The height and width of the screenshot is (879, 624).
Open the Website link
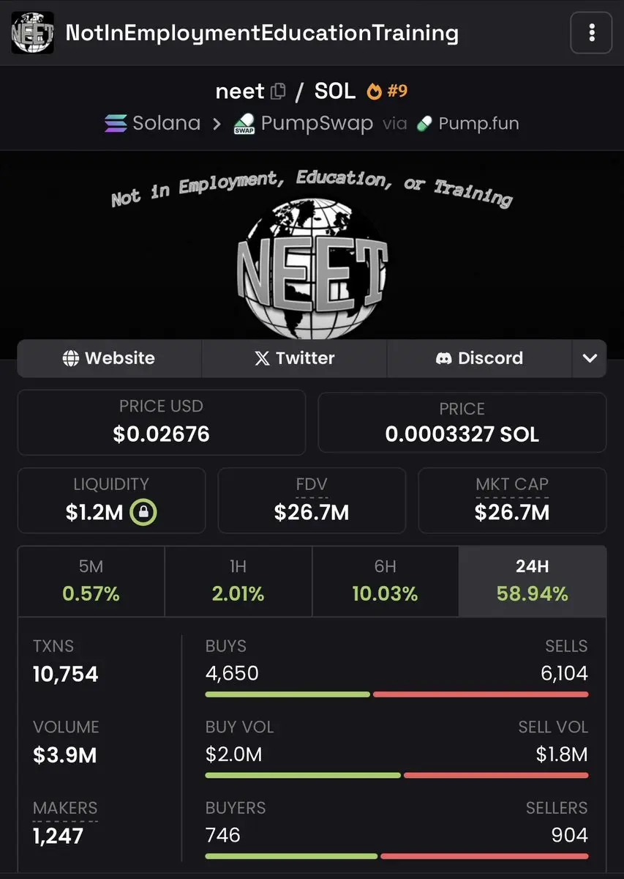[x=109, y=358]
